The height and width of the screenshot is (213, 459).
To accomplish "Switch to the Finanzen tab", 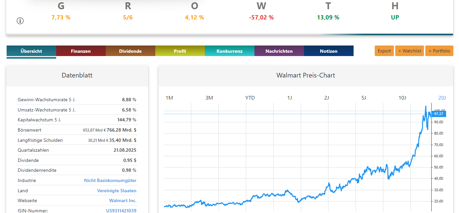I will [x=81, y=51].
